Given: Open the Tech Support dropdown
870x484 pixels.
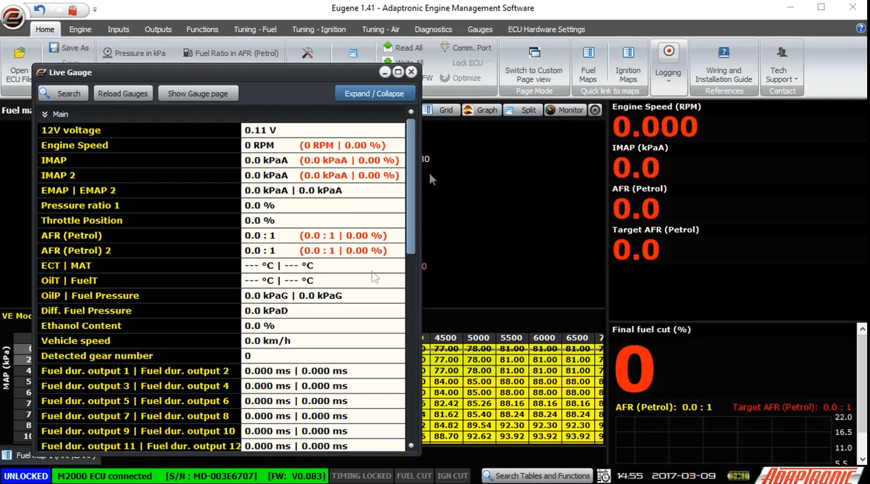Looking at the screenshot, I should pos(781,65).
